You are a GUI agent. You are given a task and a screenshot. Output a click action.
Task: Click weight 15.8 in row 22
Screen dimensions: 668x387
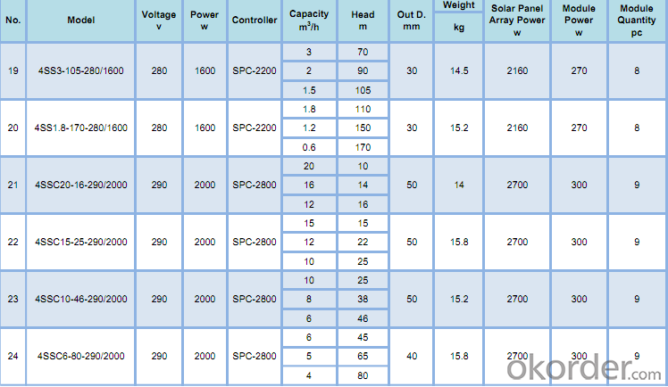(459, 242)
